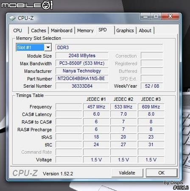The image size is (190, 191).
Task: Confirm with the OK button
Action: click(x=162, y=173)
